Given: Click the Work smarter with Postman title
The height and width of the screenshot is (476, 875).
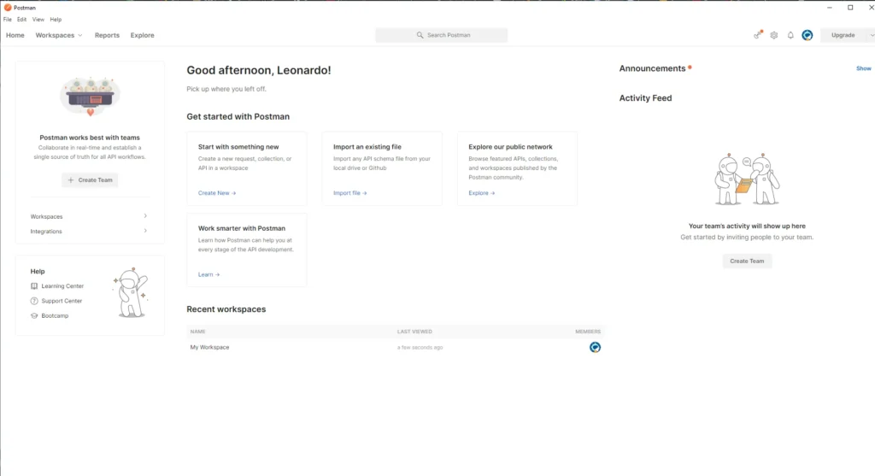Looking at the screenshot, I should pos(242,228).
